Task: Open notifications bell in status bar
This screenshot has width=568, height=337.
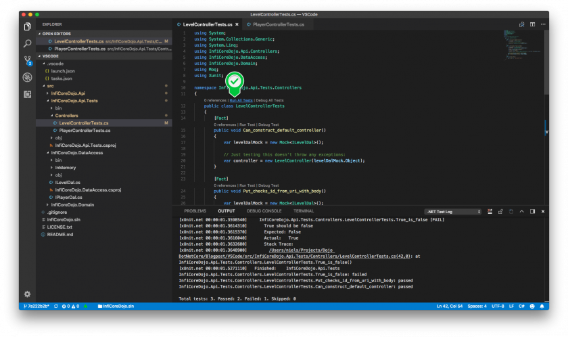Action: [542, 306]
